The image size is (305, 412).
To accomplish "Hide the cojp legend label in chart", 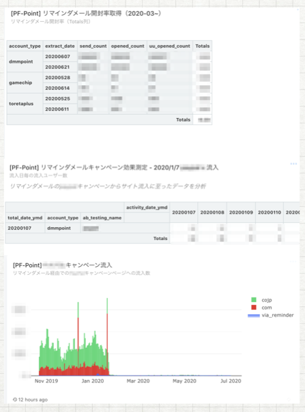I will click(x=267, y=300).
